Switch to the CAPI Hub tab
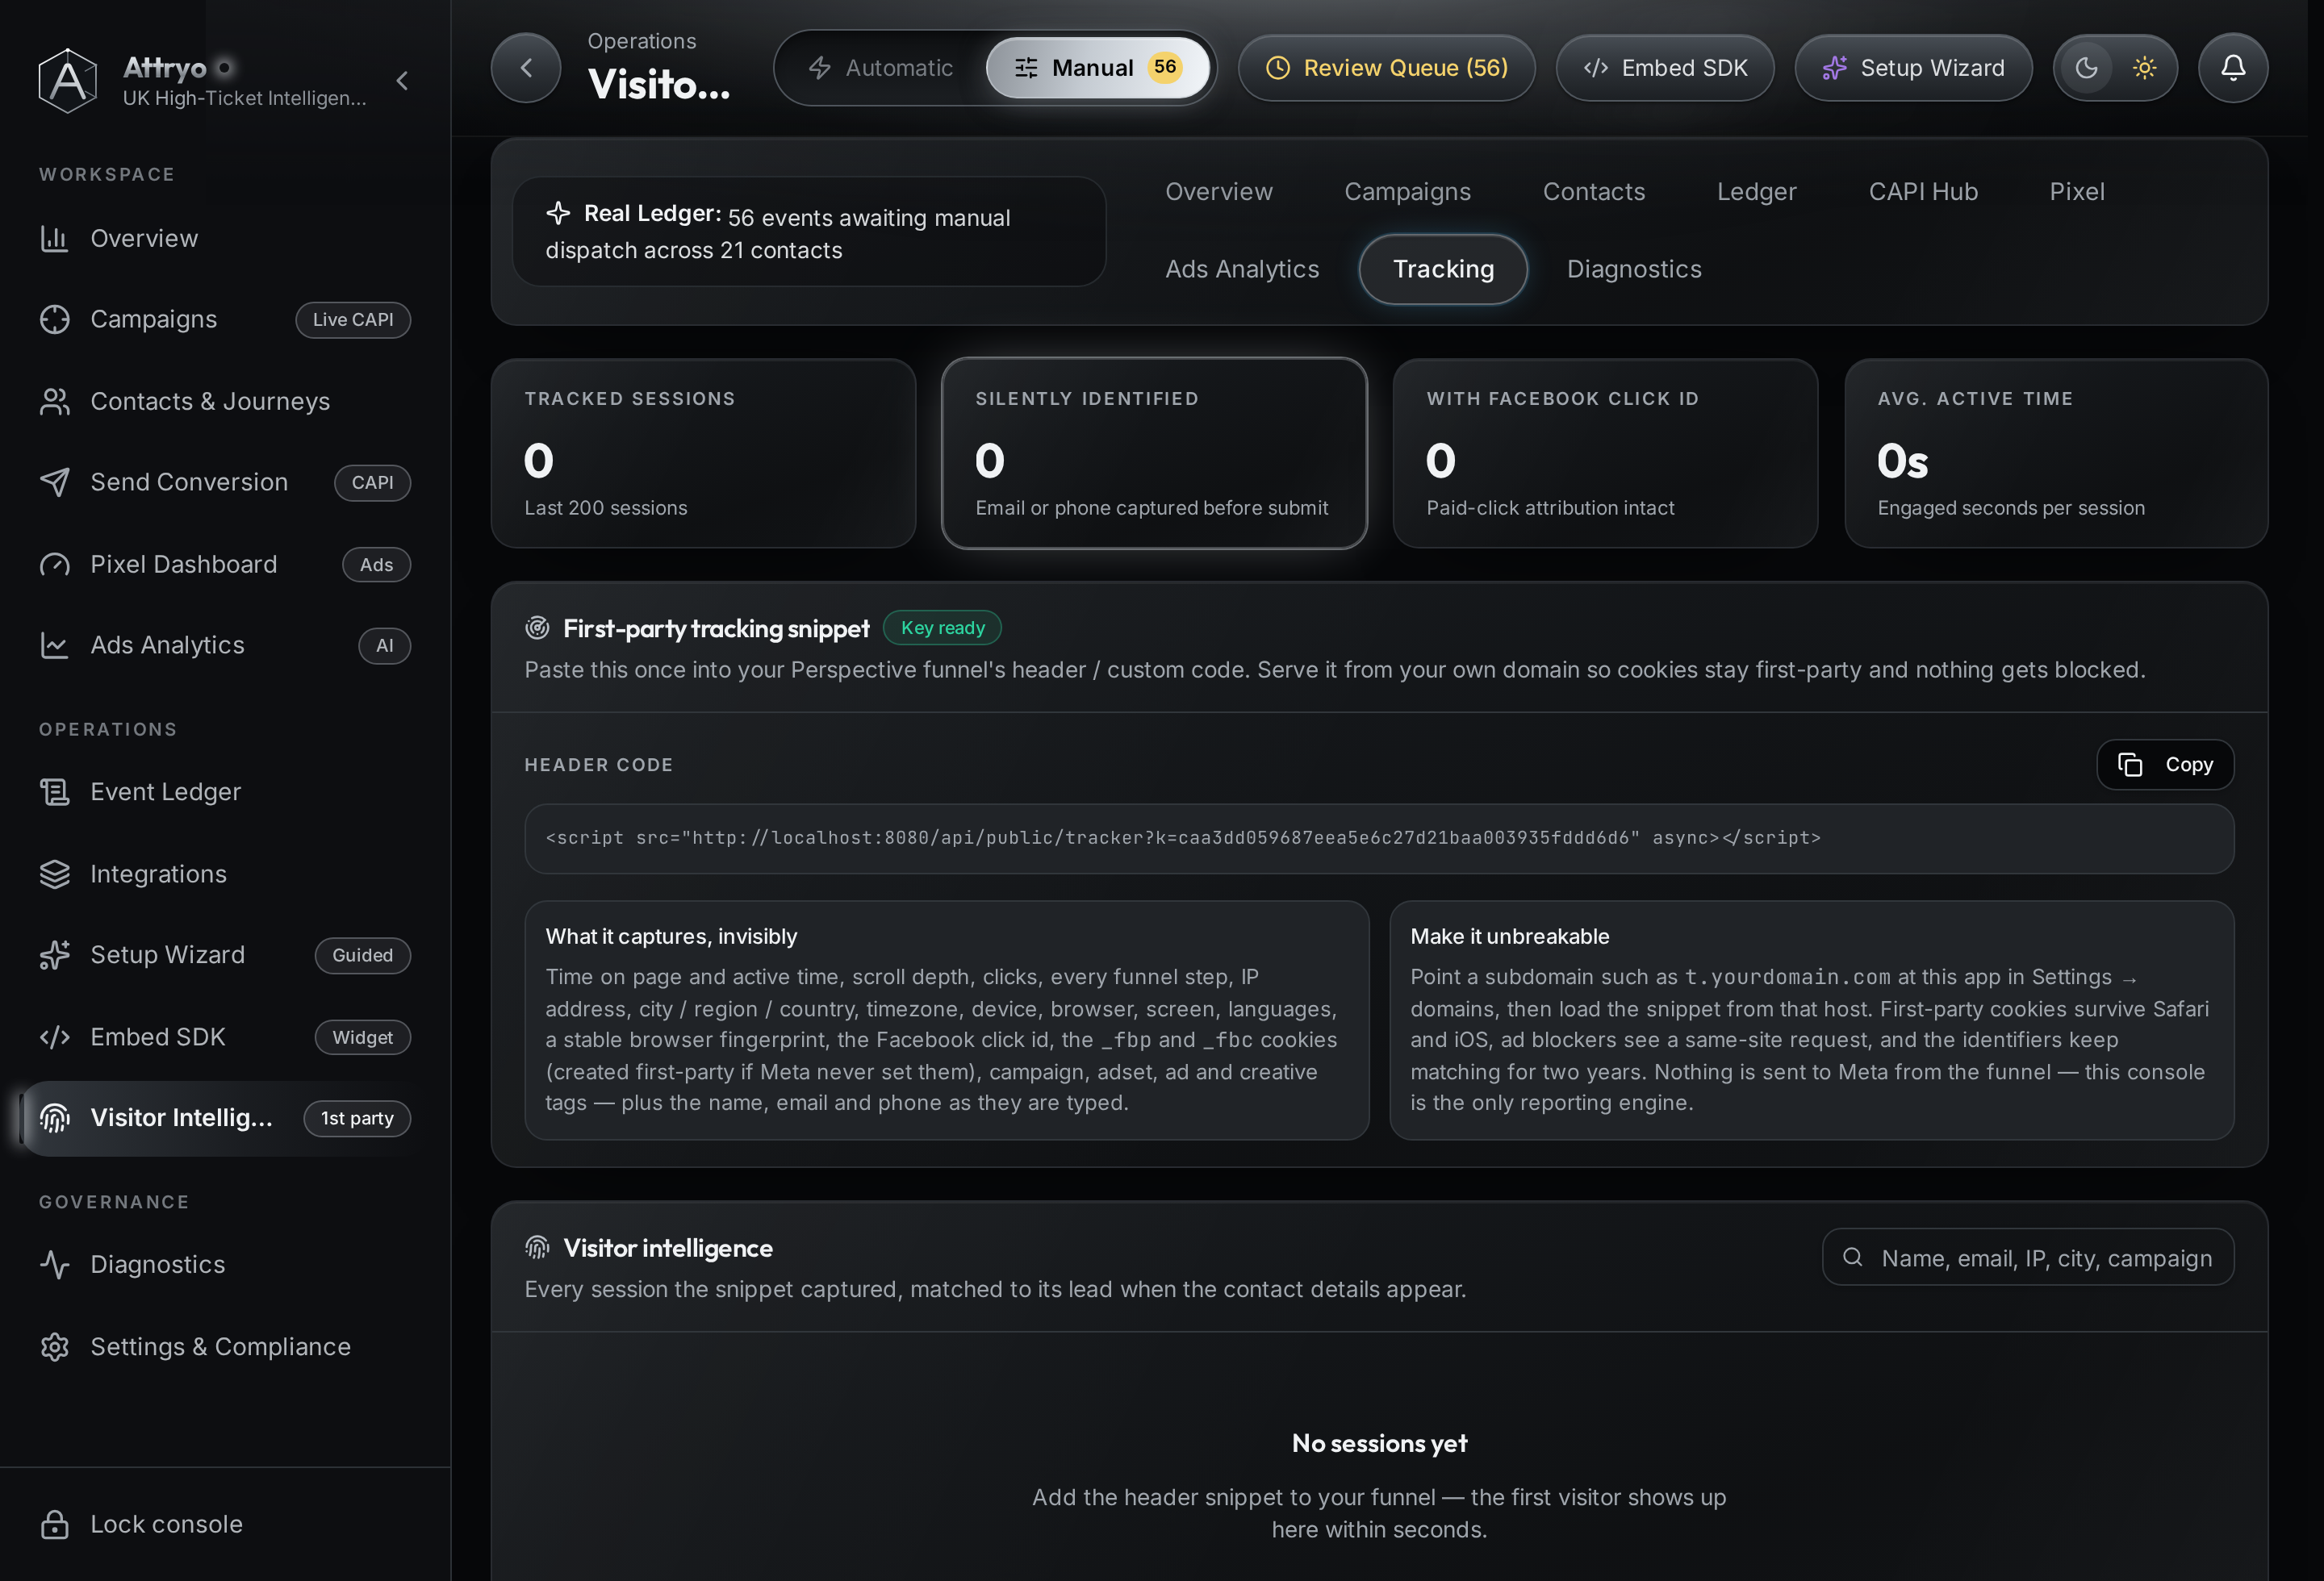 pyautogui.click(x=1923, y=191)
